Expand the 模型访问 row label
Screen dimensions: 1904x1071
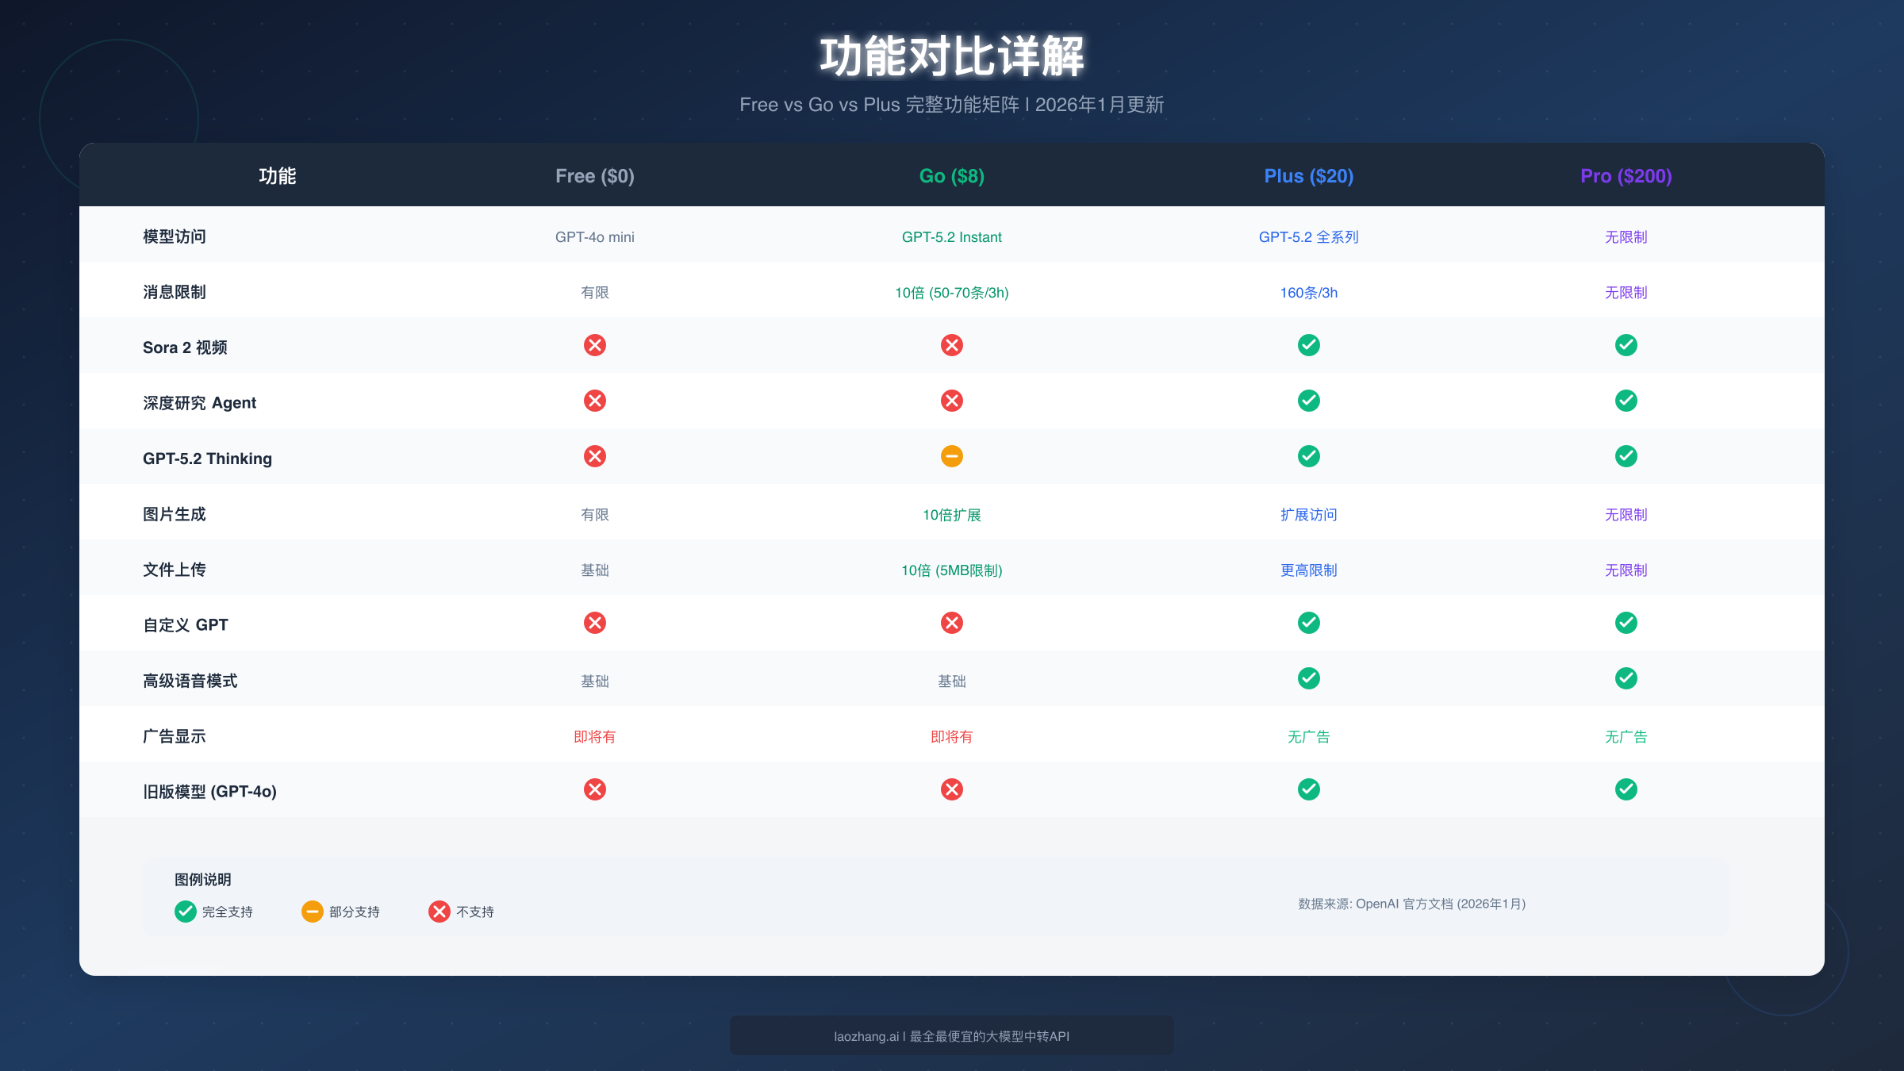click(x=174, y=236)
